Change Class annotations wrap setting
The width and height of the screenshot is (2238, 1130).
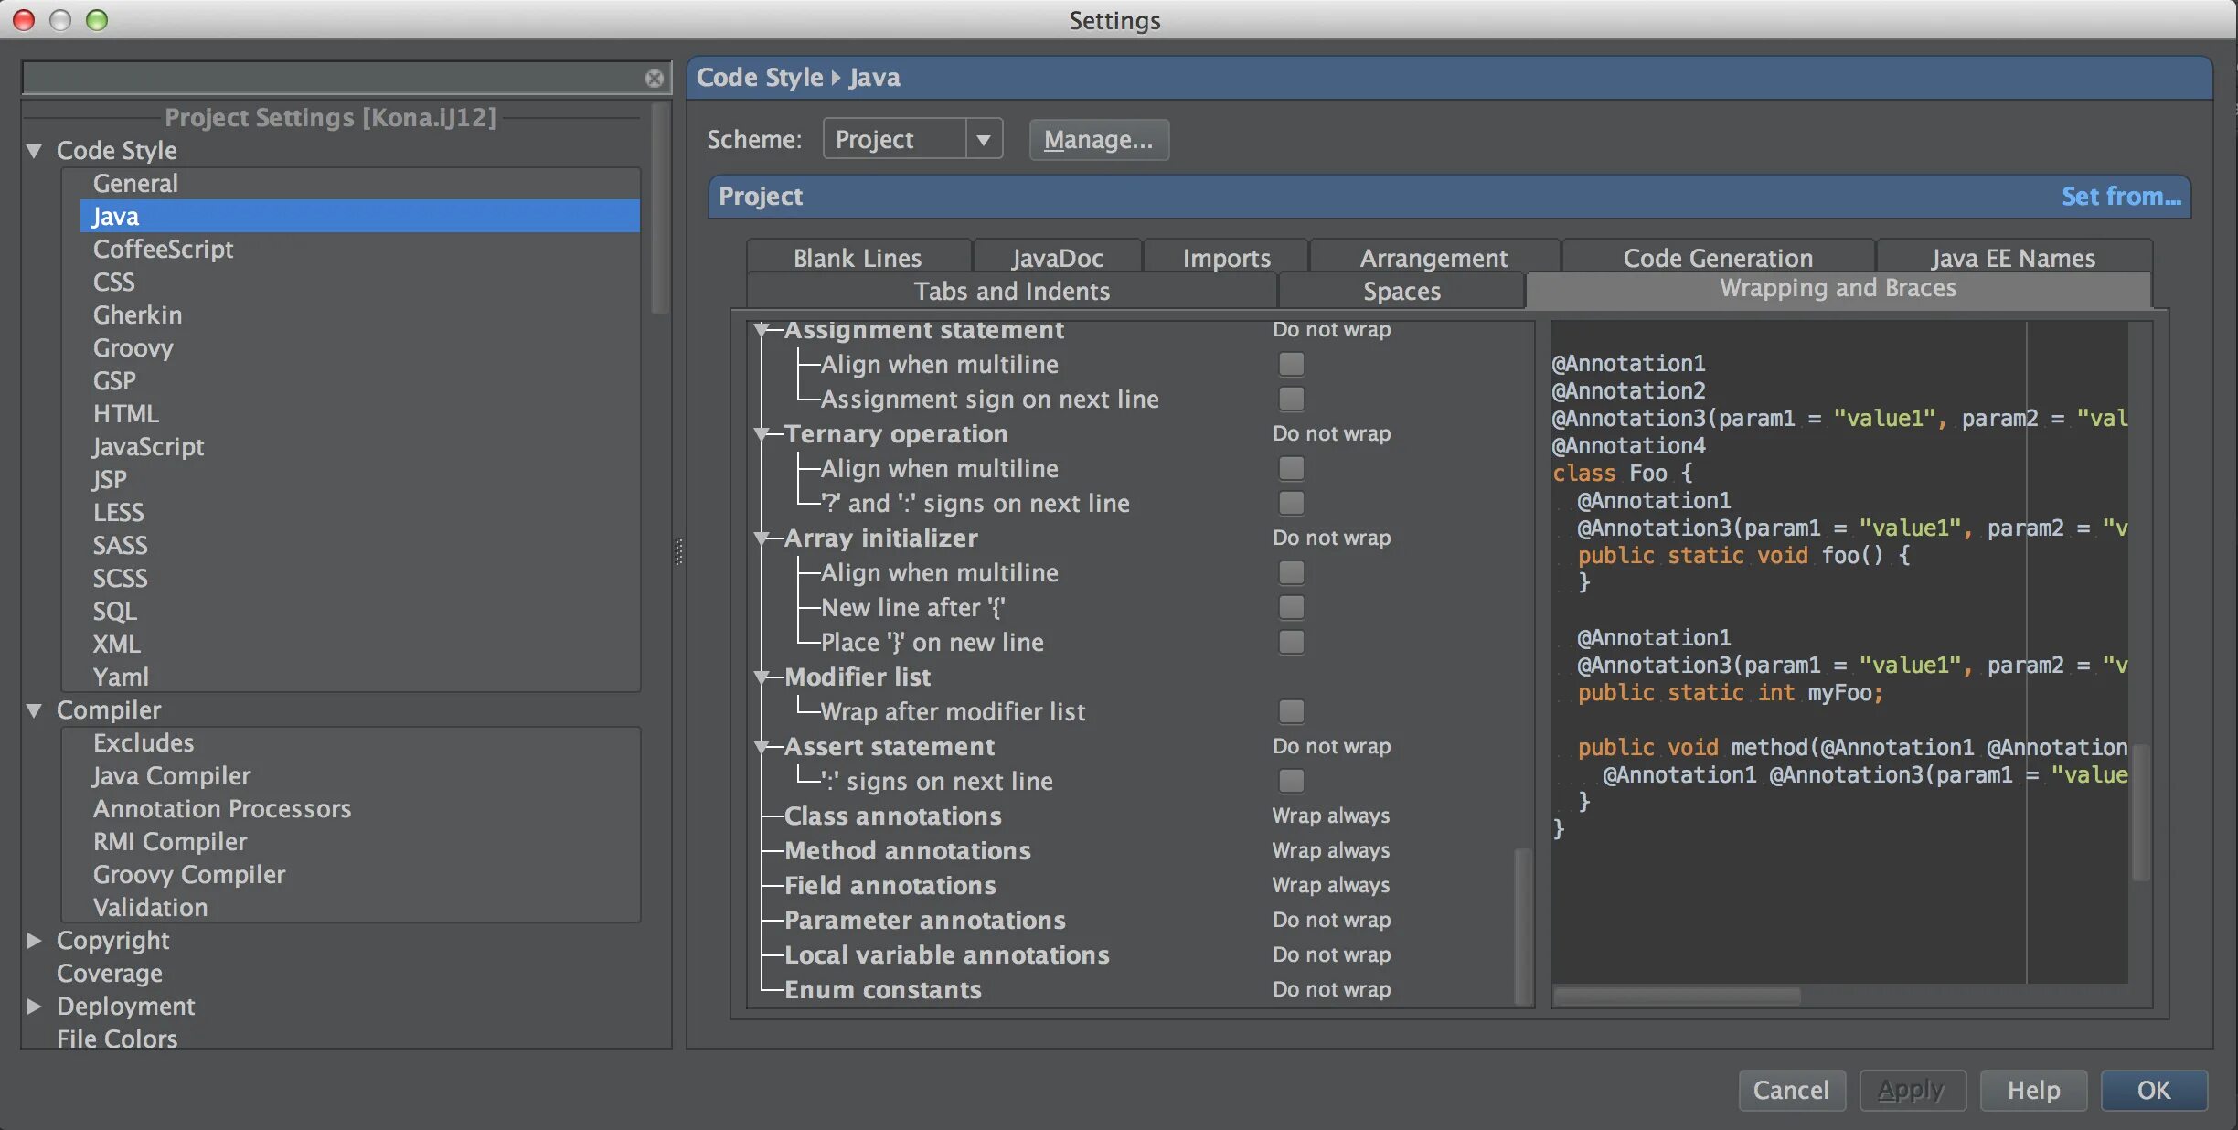tap(1330, 816)
